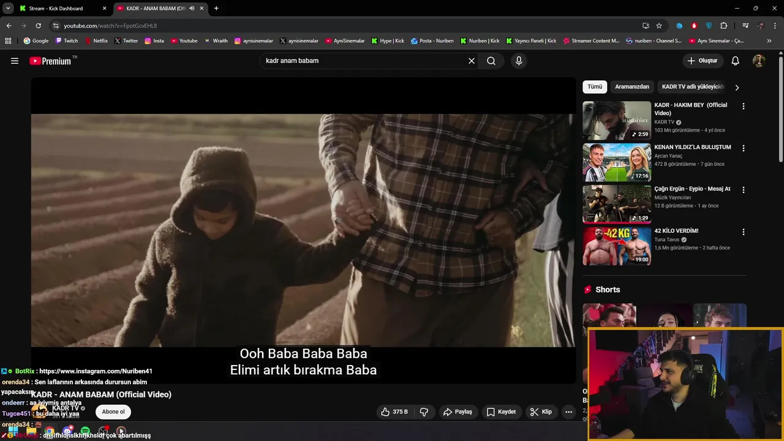Open options menu for Çağrı Ergün - Eypio
The image size is (784, 441).
coord(744,190)
